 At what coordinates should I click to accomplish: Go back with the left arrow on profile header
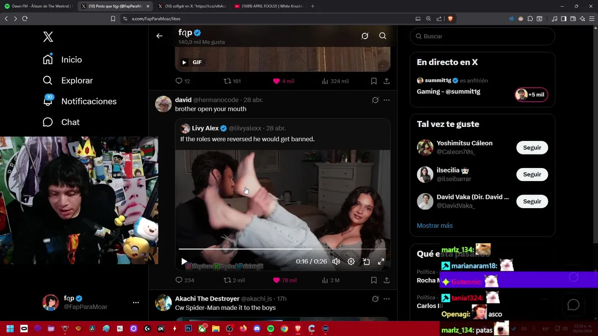coord(159,36)
